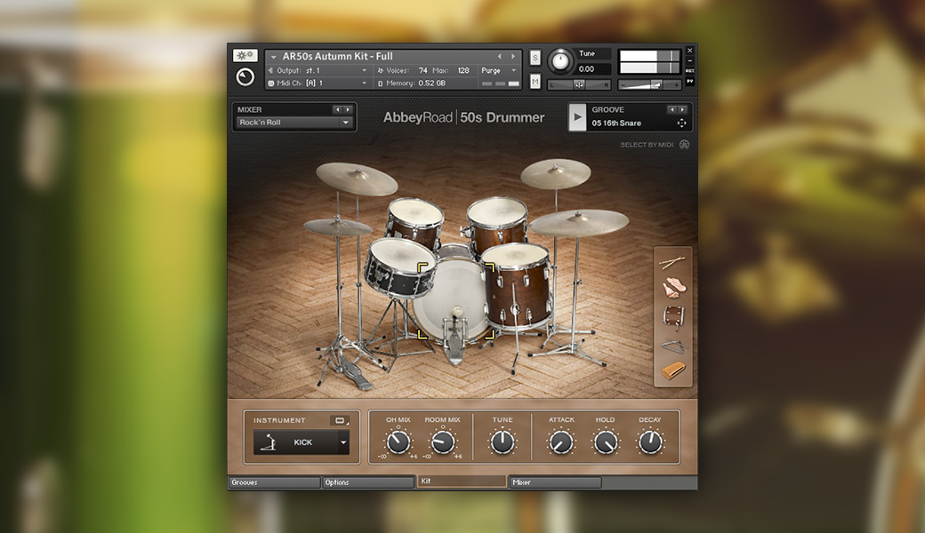Switch to the Grooves tab

pyautogui.click(x=274, y=482)
